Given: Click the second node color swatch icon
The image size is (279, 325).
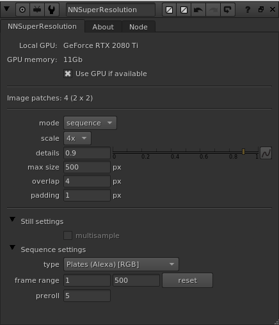Looking at the screenshot, I should [x=184, y=10].
